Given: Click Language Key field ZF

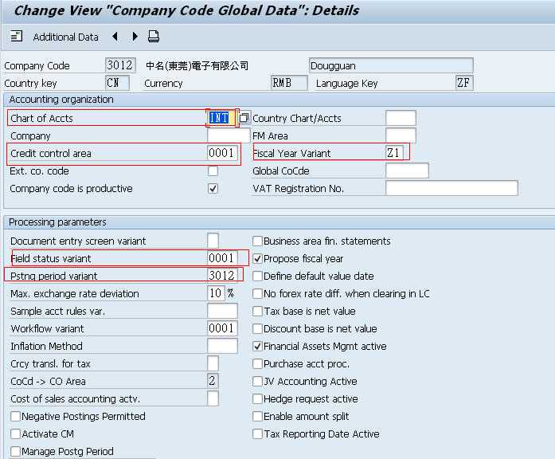Looking at the screenshot, I should point(464,83).
